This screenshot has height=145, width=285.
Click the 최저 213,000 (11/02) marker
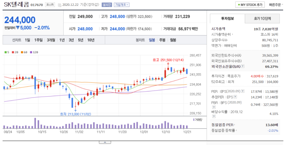(x=76, y=114)
